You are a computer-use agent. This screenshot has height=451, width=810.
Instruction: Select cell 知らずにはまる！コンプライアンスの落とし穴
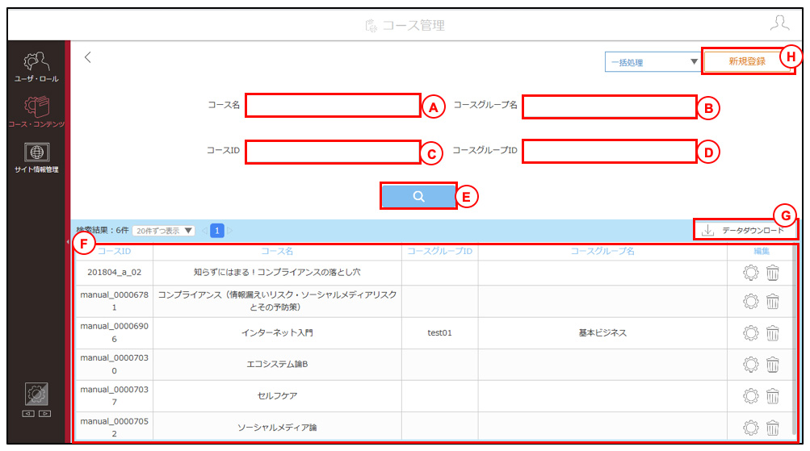point(277,273)
